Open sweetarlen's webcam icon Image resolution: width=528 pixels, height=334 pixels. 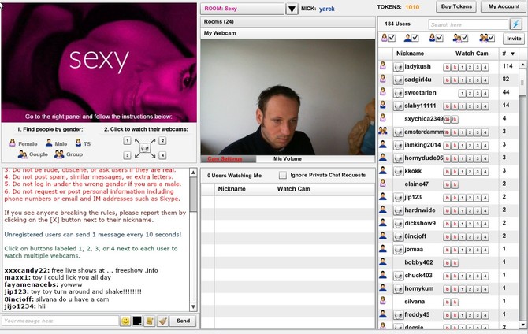398,93
